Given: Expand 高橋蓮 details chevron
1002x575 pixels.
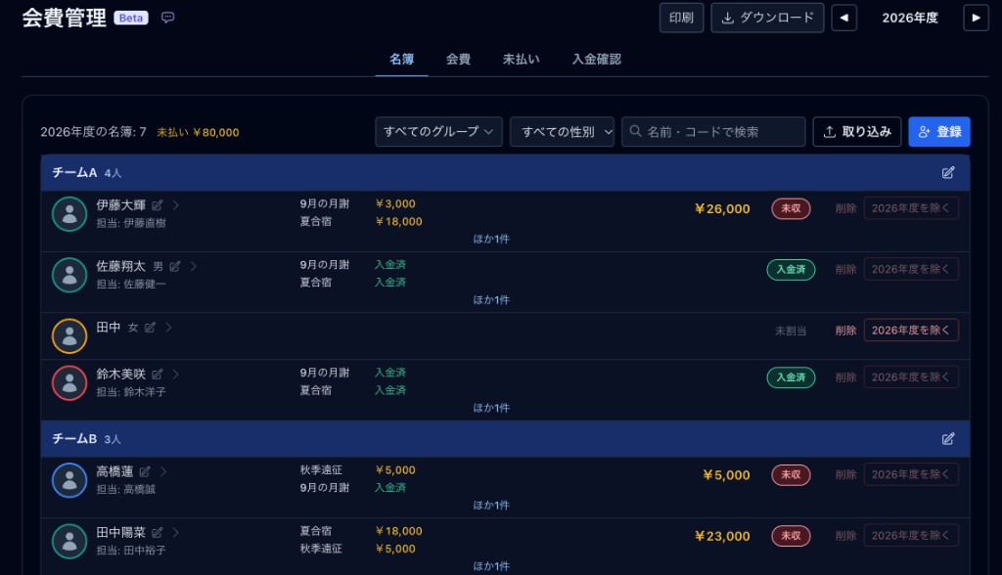Looking at the screenshot, I should (x=163, y=471).
